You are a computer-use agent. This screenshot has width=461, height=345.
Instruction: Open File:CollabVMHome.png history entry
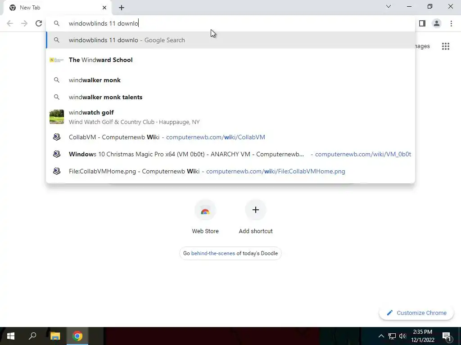pyautogui.click(x=230, y=171)
